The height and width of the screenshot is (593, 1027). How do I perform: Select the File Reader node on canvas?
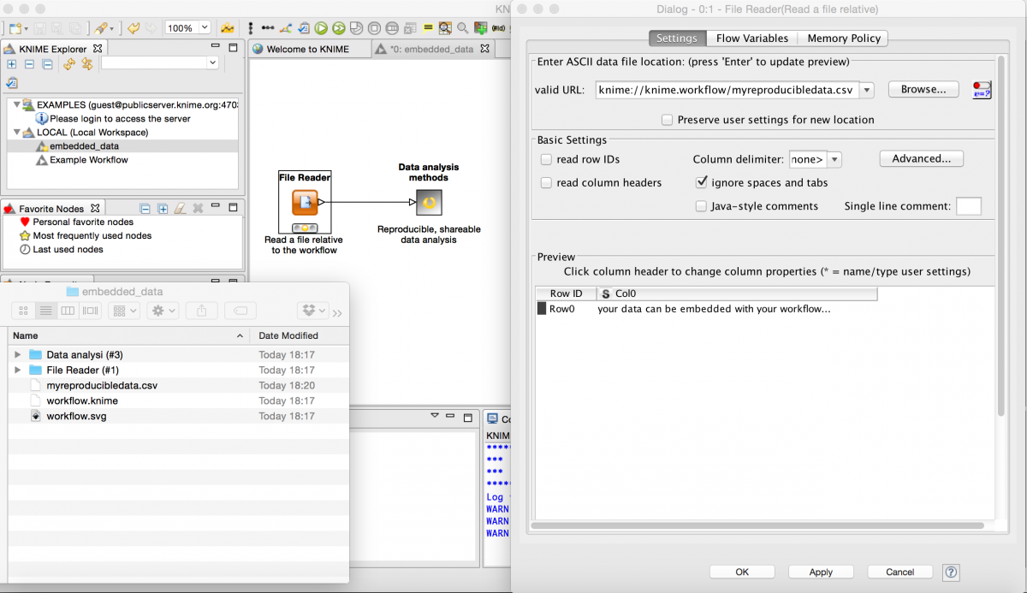[x=305, y=203]
